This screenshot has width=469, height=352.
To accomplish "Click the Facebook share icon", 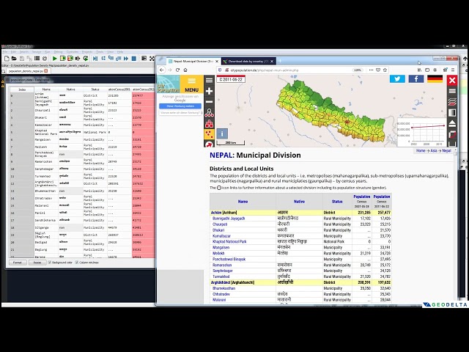I will coord(416,78).
